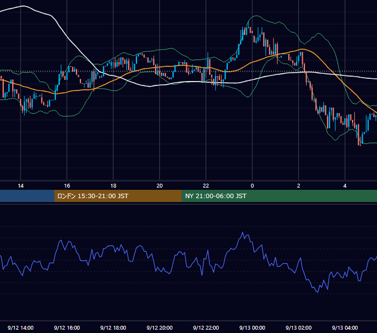
Task: Click the 22 hour label on chart axis
Action: pos(206,186)
